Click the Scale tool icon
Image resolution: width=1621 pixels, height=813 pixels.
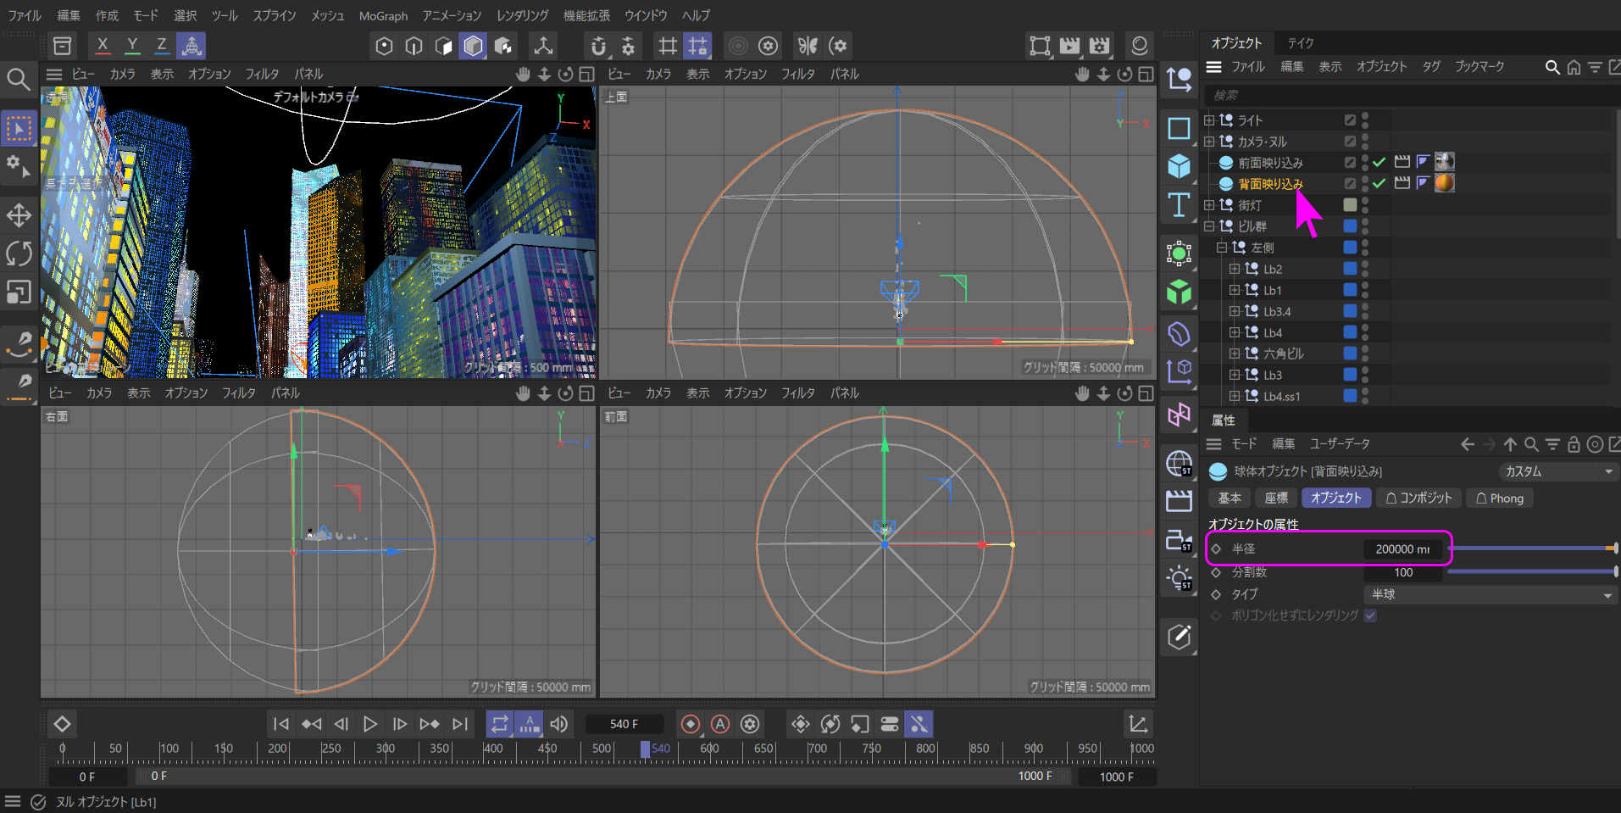click(x=19, y=292)
